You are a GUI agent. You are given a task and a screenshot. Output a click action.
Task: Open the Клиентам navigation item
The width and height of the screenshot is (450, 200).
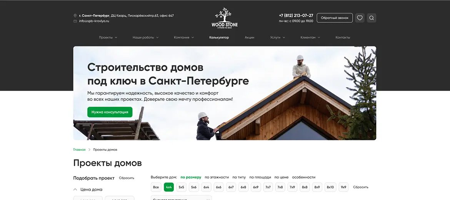[x=308, y=38]
